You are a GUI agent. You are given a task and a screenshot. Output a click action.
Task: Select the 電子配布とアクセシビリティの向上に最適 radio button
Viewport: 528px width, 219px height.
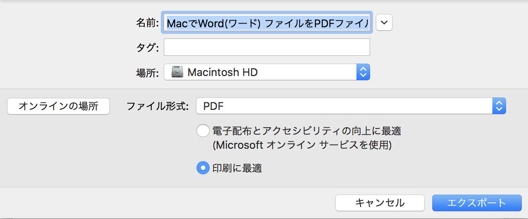203,131
